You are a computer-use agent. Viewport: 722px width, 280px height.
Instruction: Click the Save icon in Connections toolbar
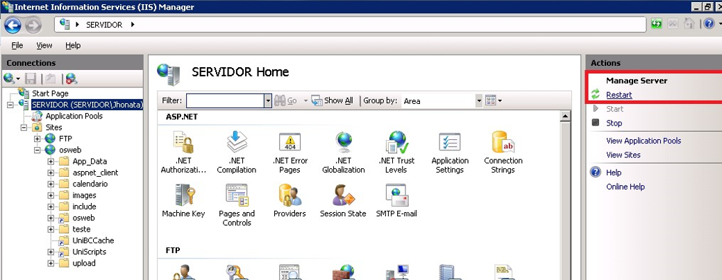(31, 78)
